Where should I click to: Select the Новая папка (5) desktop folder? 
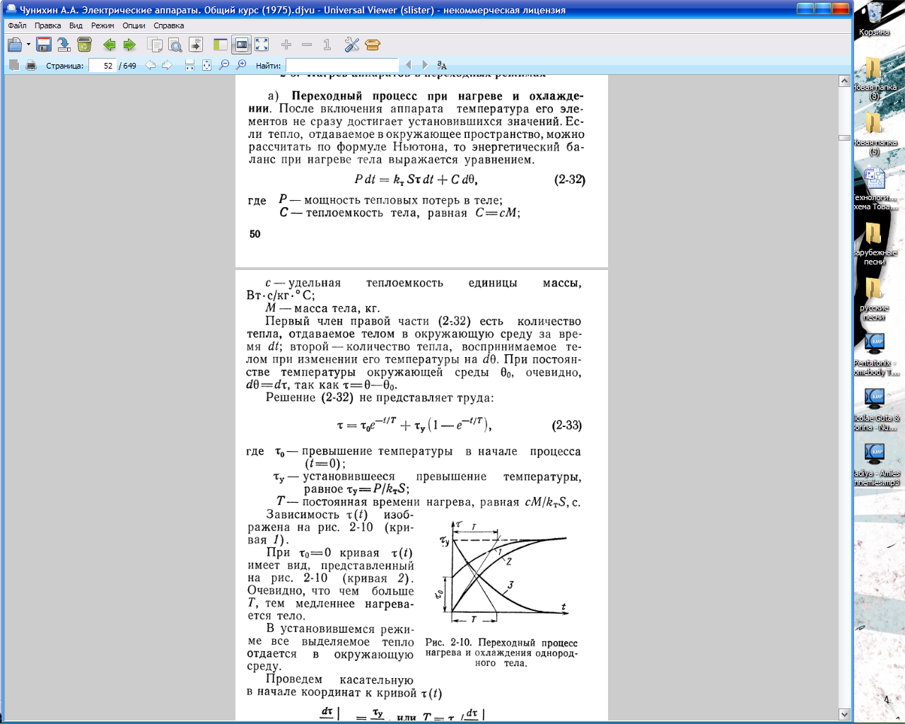(x=874, y=133)
